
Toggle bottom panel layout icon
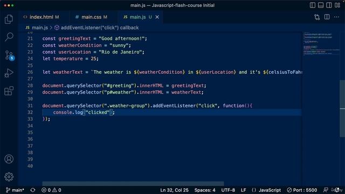click(321, 5)
